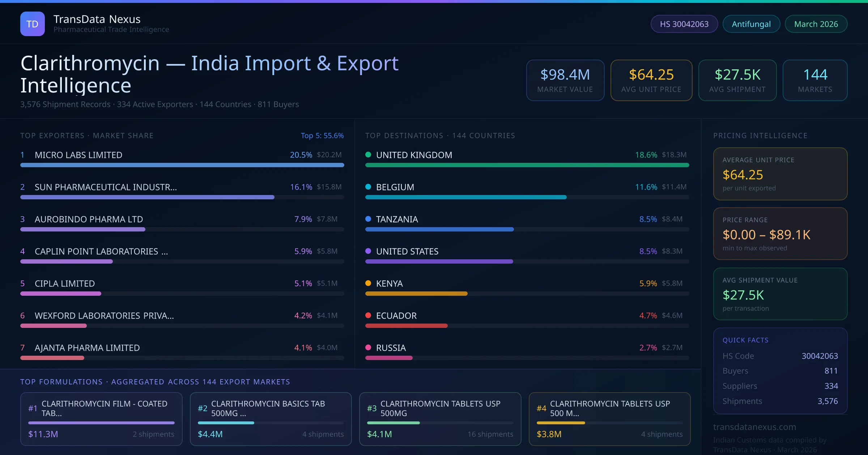Open the 144 Markets stat card
This screenshot has height=455, width=868.
(814, 80)
